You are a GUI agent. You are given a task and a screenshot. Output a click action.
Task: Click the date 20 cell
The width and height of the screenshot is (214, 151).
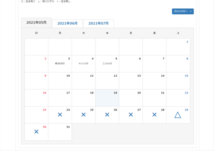[131, 98]
